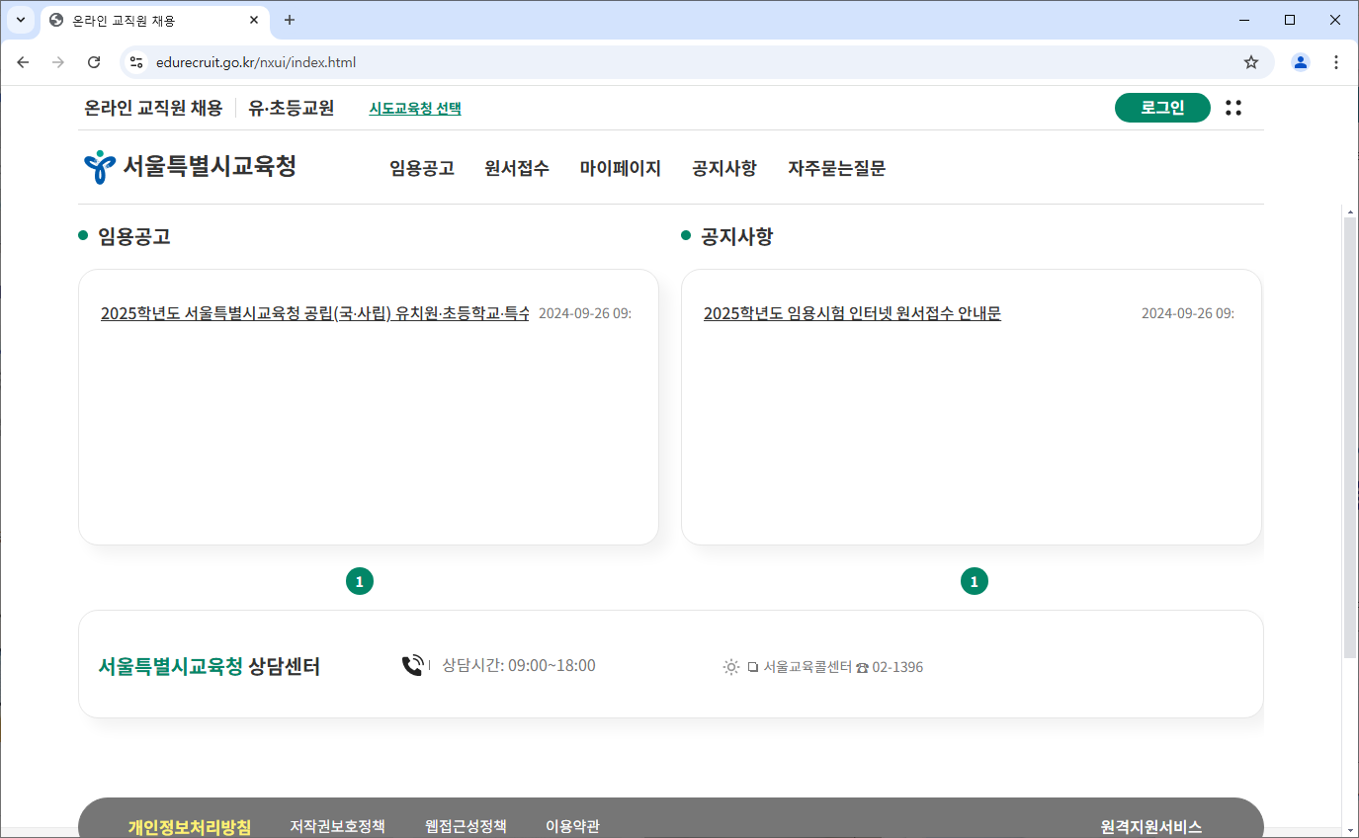Click the Chrome forward arrow

coord(58,62)
